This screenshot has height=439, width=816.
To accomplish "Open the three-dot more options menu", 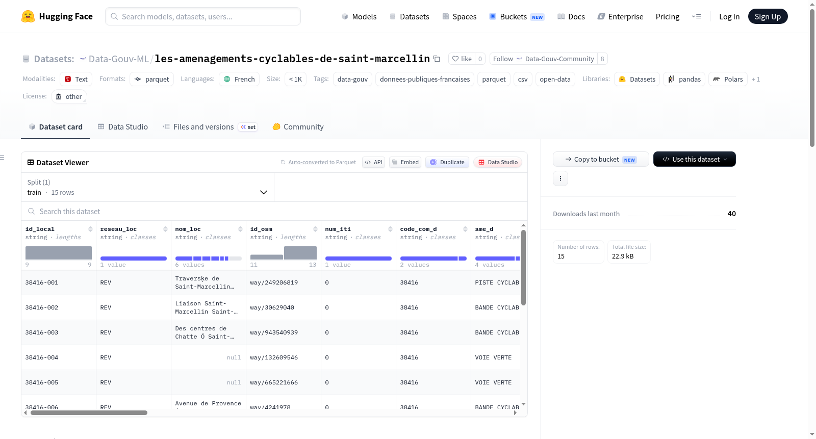I will coord(560,178).
